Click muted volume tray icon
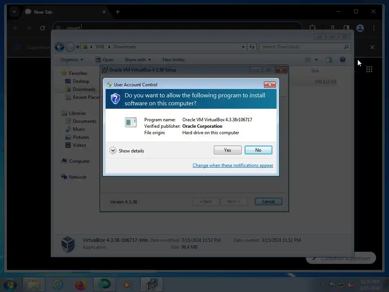This screenshot has width=389, height=292. click(351, 285)
